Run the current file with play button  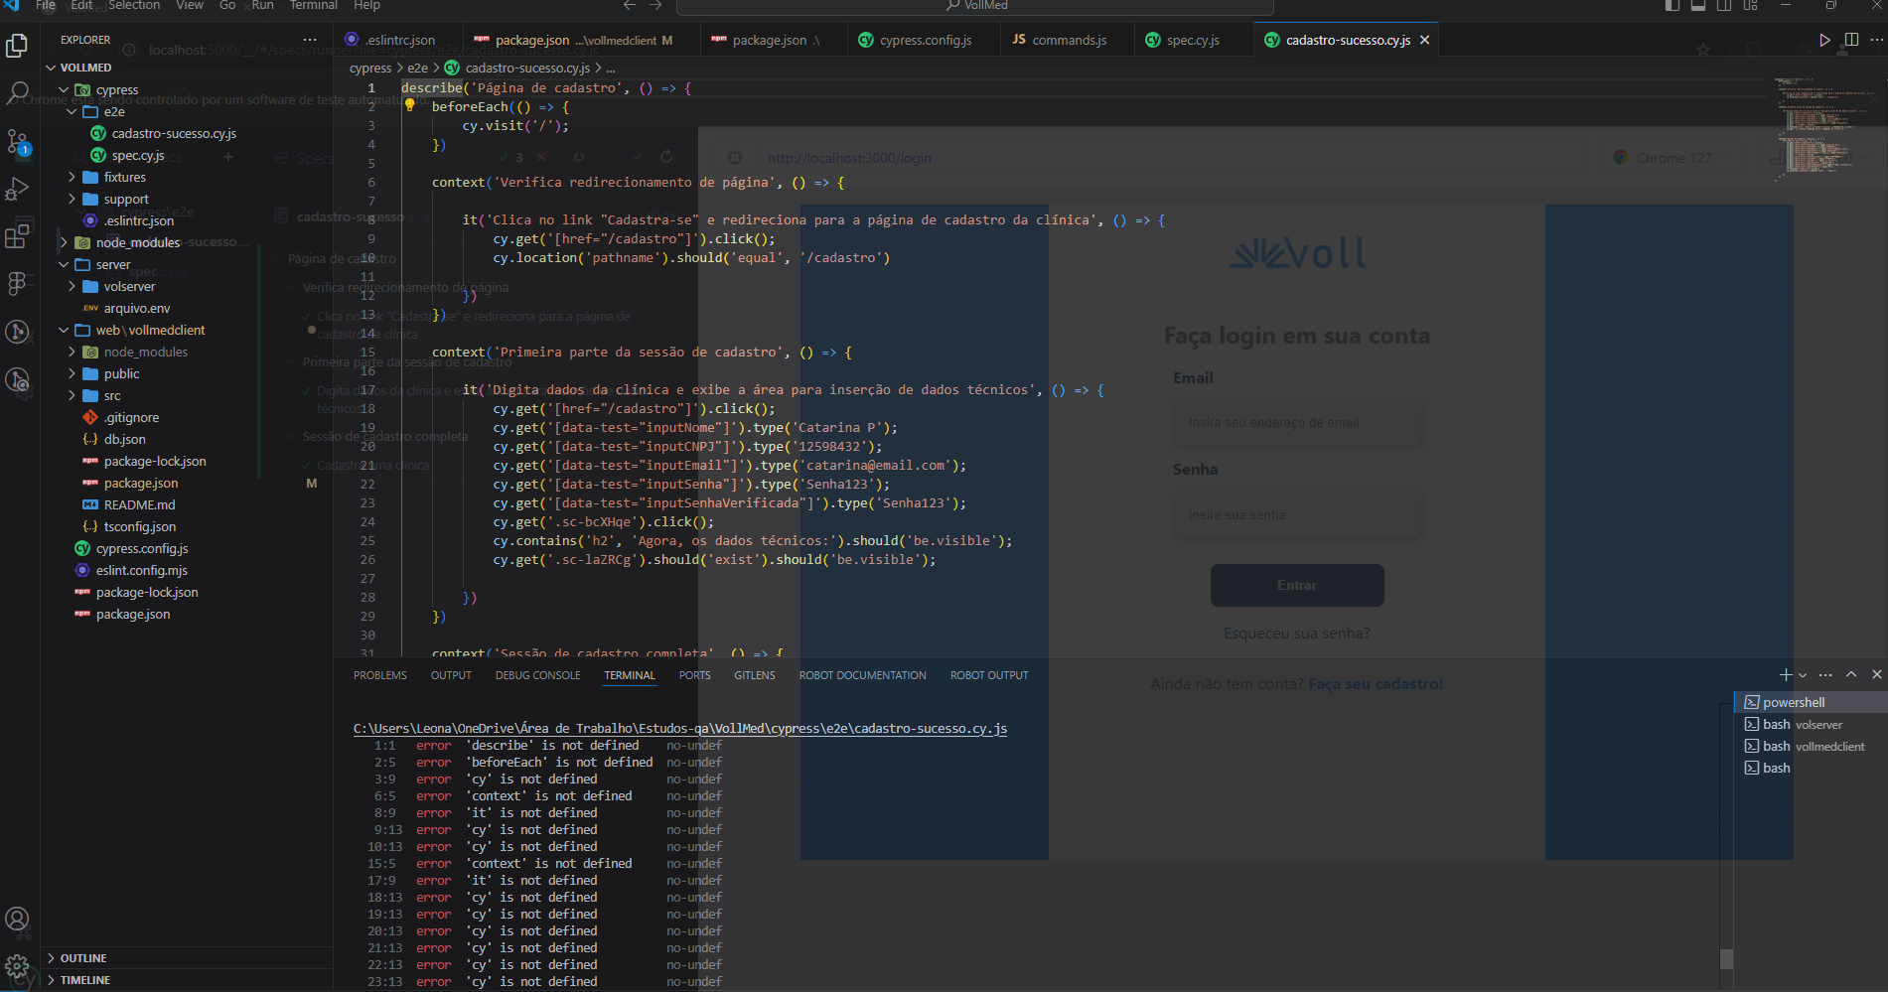(x=1824, y=40)
